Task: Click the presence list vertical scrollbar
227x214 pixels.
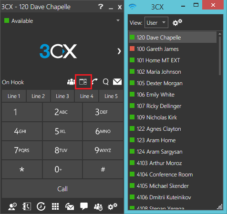Action: pyautogui.click(x=220, y=56)
